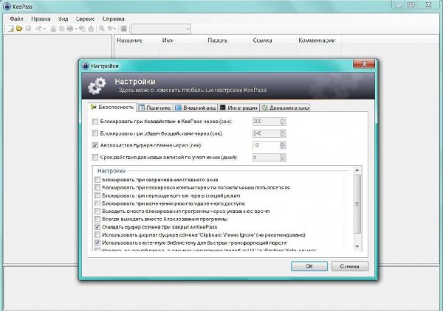The width and height of the screenshot is (443, 311).
Task: Select the Безопасность tab
Action: coord(112,108)
